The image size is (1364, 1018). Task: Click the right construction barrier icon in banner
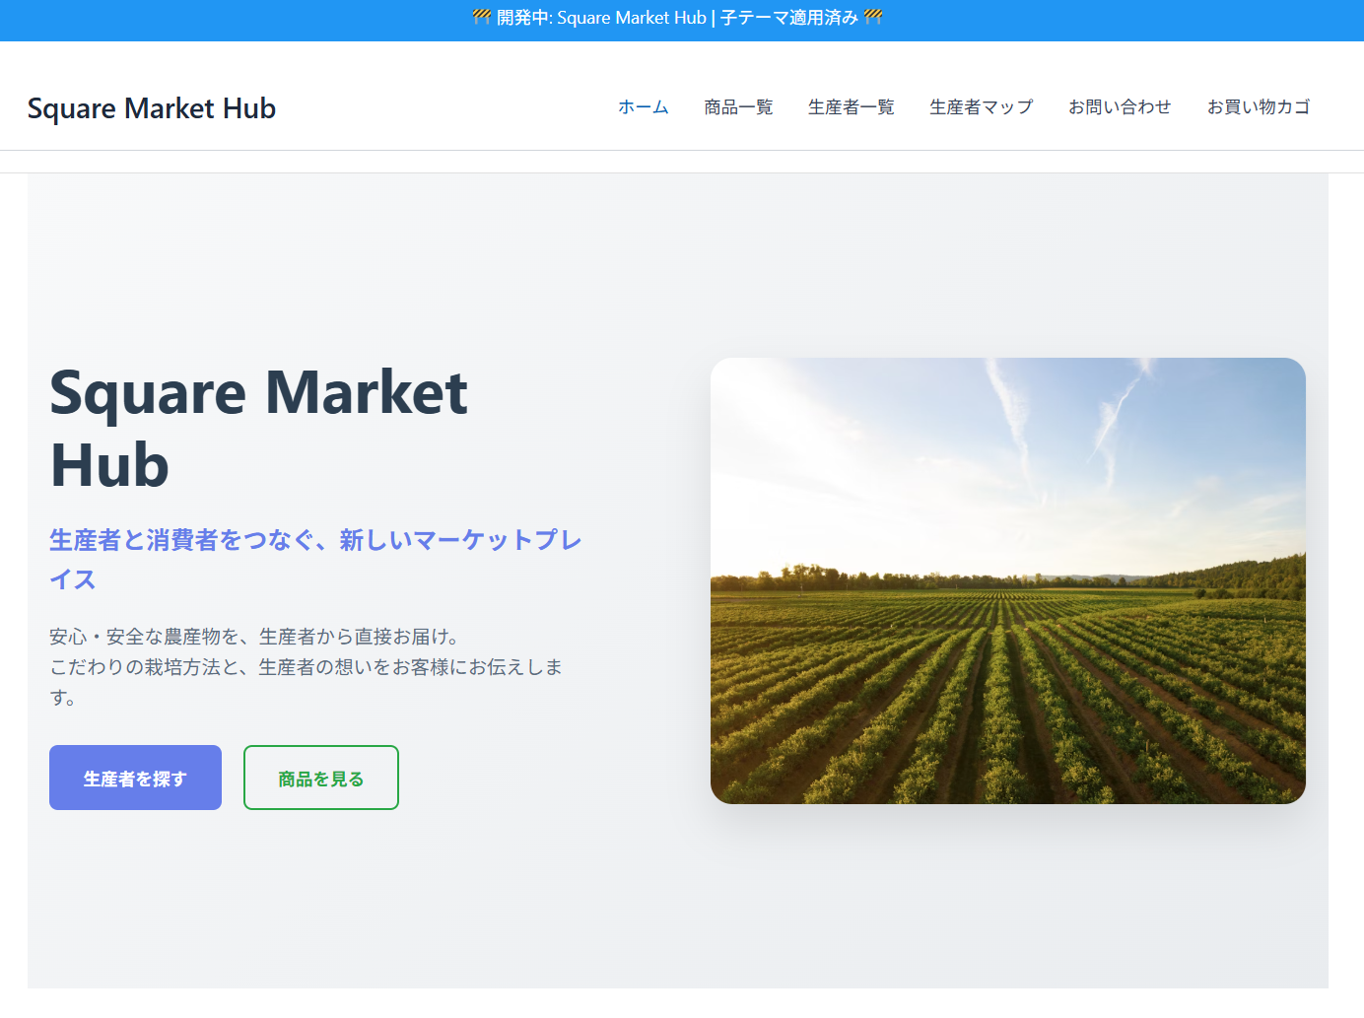pyautogui.click(x=873, y=17)
